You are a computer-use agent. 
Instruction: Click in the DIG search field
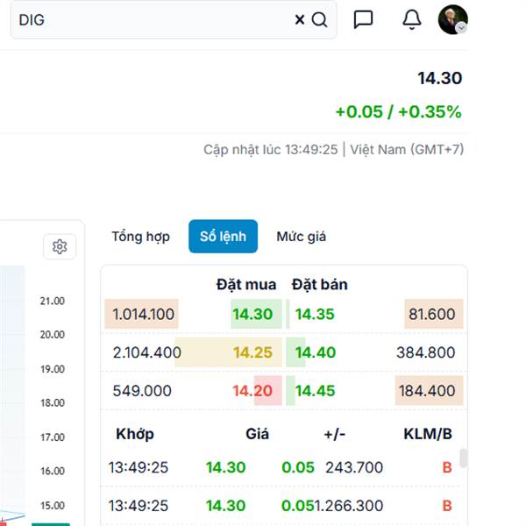click(x=149, y=20)
